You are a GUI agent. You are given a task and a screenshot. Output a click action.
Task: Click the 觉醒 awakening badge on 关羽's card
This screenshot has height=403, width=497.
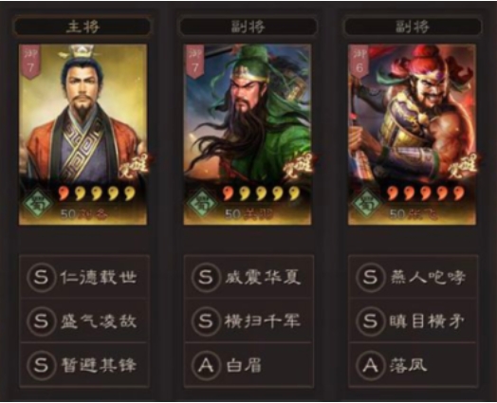[298, 166]
